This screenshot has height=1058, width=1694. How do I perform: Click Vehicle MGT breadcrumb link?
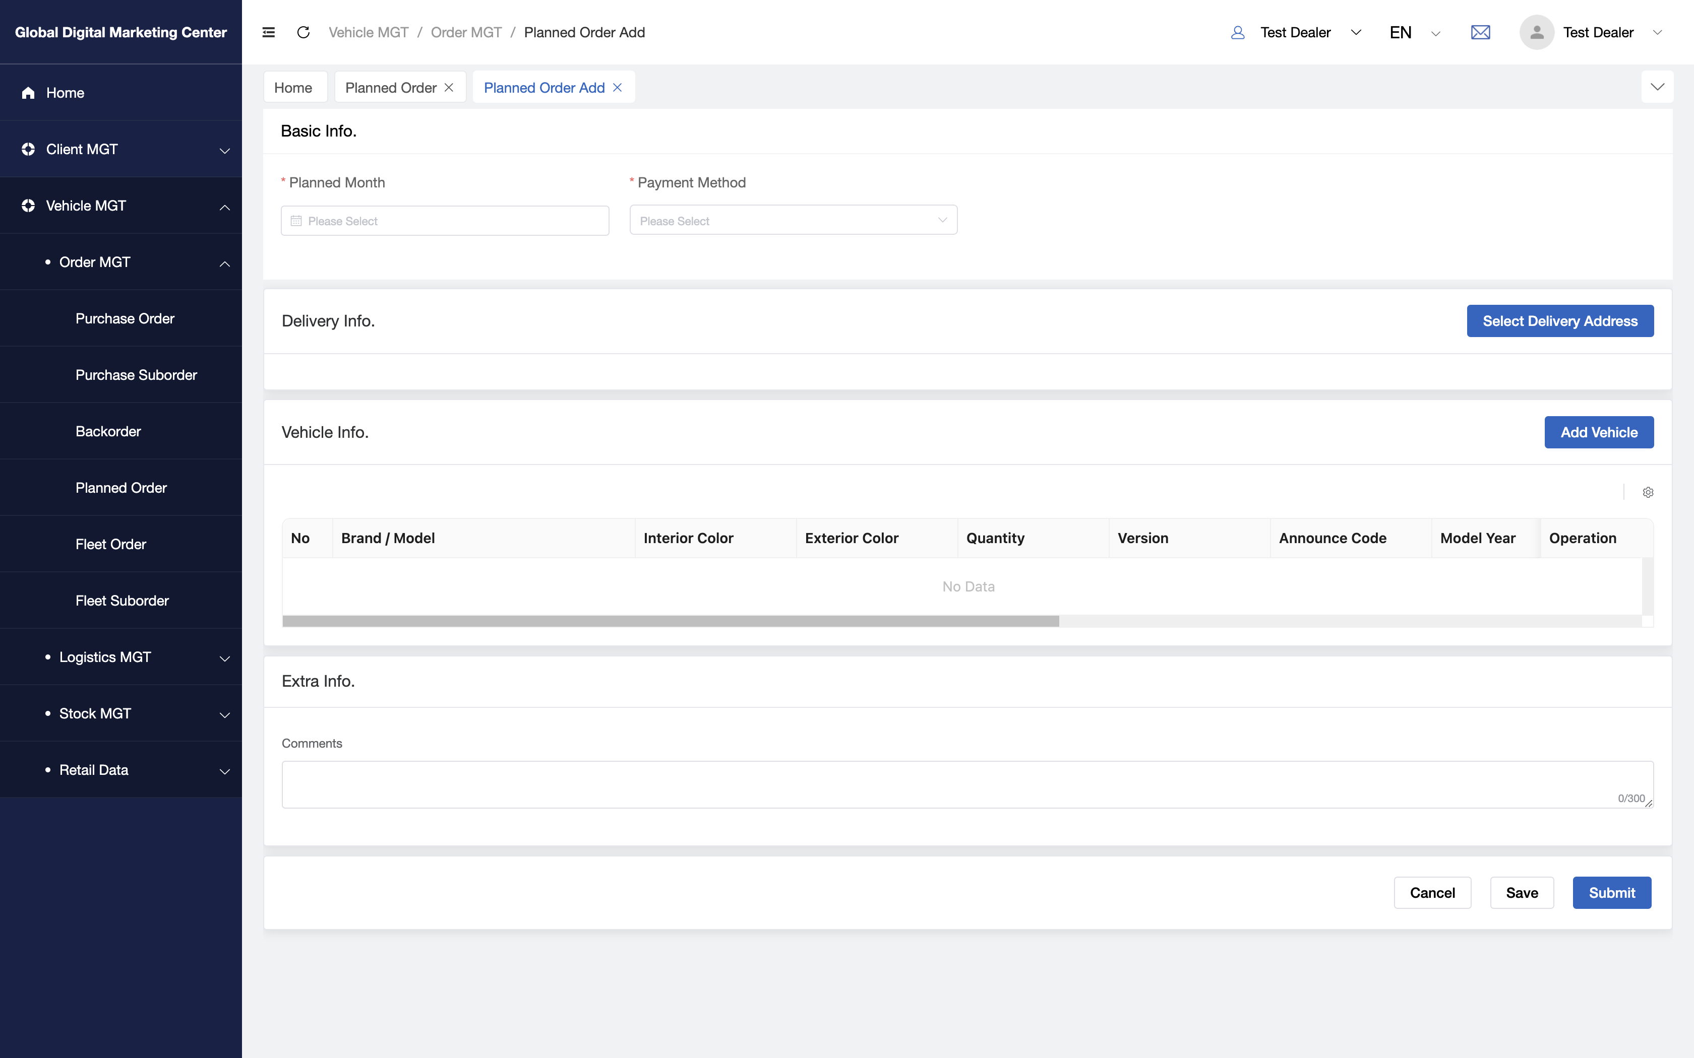click(x=368, y=32)
